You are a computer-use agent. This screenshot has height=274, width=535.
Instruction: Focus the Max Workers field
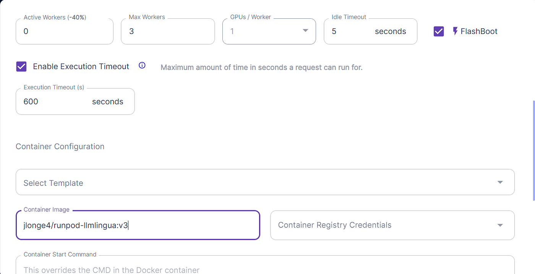[x=168, y=31]
